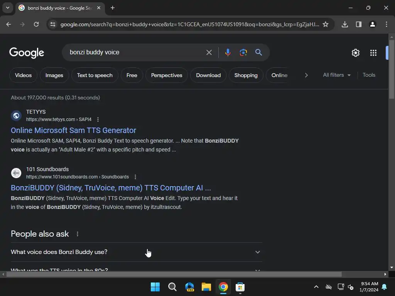Close the bonzi buddy voice tab
Image resolution: width=395 pixels, height=296 pixels.
click(99, 8)
